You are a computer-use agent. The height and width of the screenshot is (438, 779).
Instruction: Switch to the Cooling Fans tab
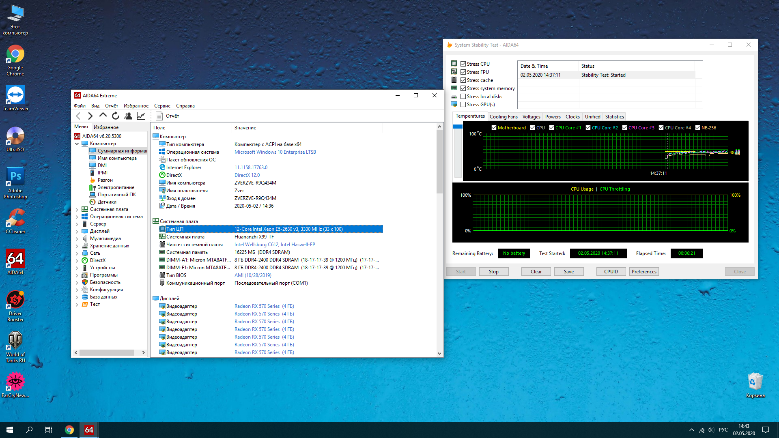click(x=503, y=117)
